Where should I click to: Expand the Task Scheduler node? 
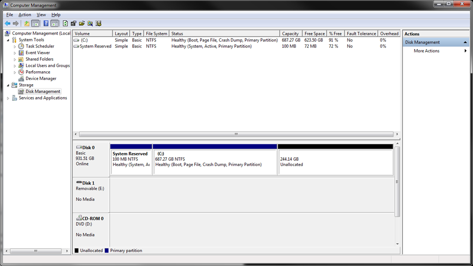pyautogui.click(x=15, y=47)
